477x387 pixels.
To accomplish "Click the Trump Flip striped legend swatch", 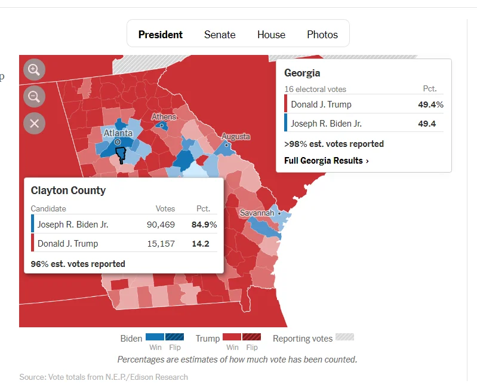I will click(x=252, y=337).
